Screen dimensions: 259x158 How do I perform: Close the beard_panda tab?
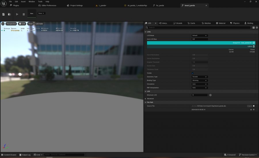pyautogui.click(x=206, y=5)
